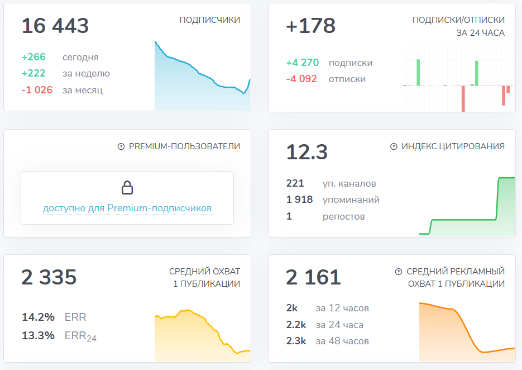
Task: Click the help icon next to PREMIUM-ПОЛЬЗОВАТЕЛИ
Action: 121,146
